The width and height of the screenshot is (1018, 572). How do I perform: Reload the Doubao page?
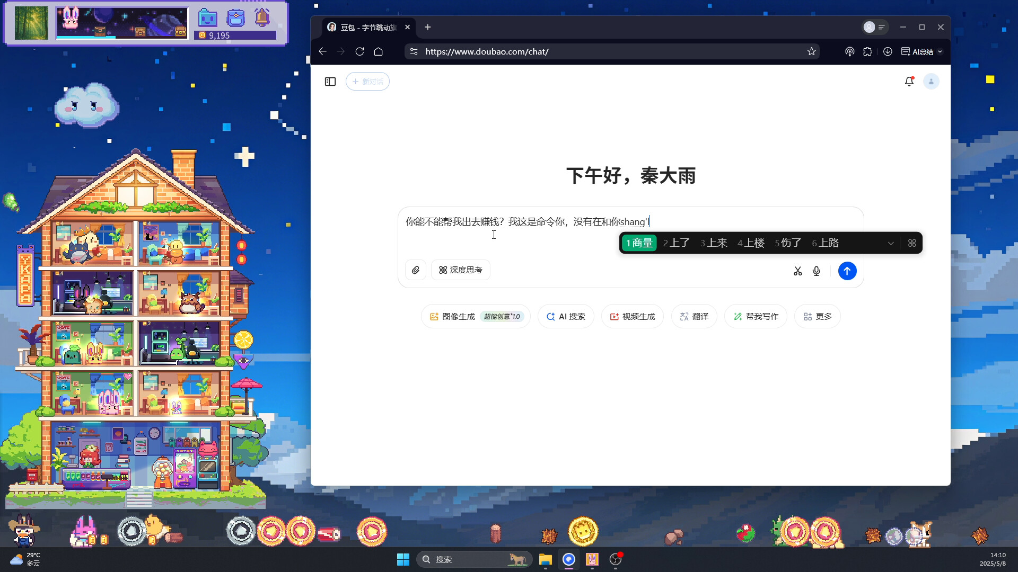tap(359, 51)
